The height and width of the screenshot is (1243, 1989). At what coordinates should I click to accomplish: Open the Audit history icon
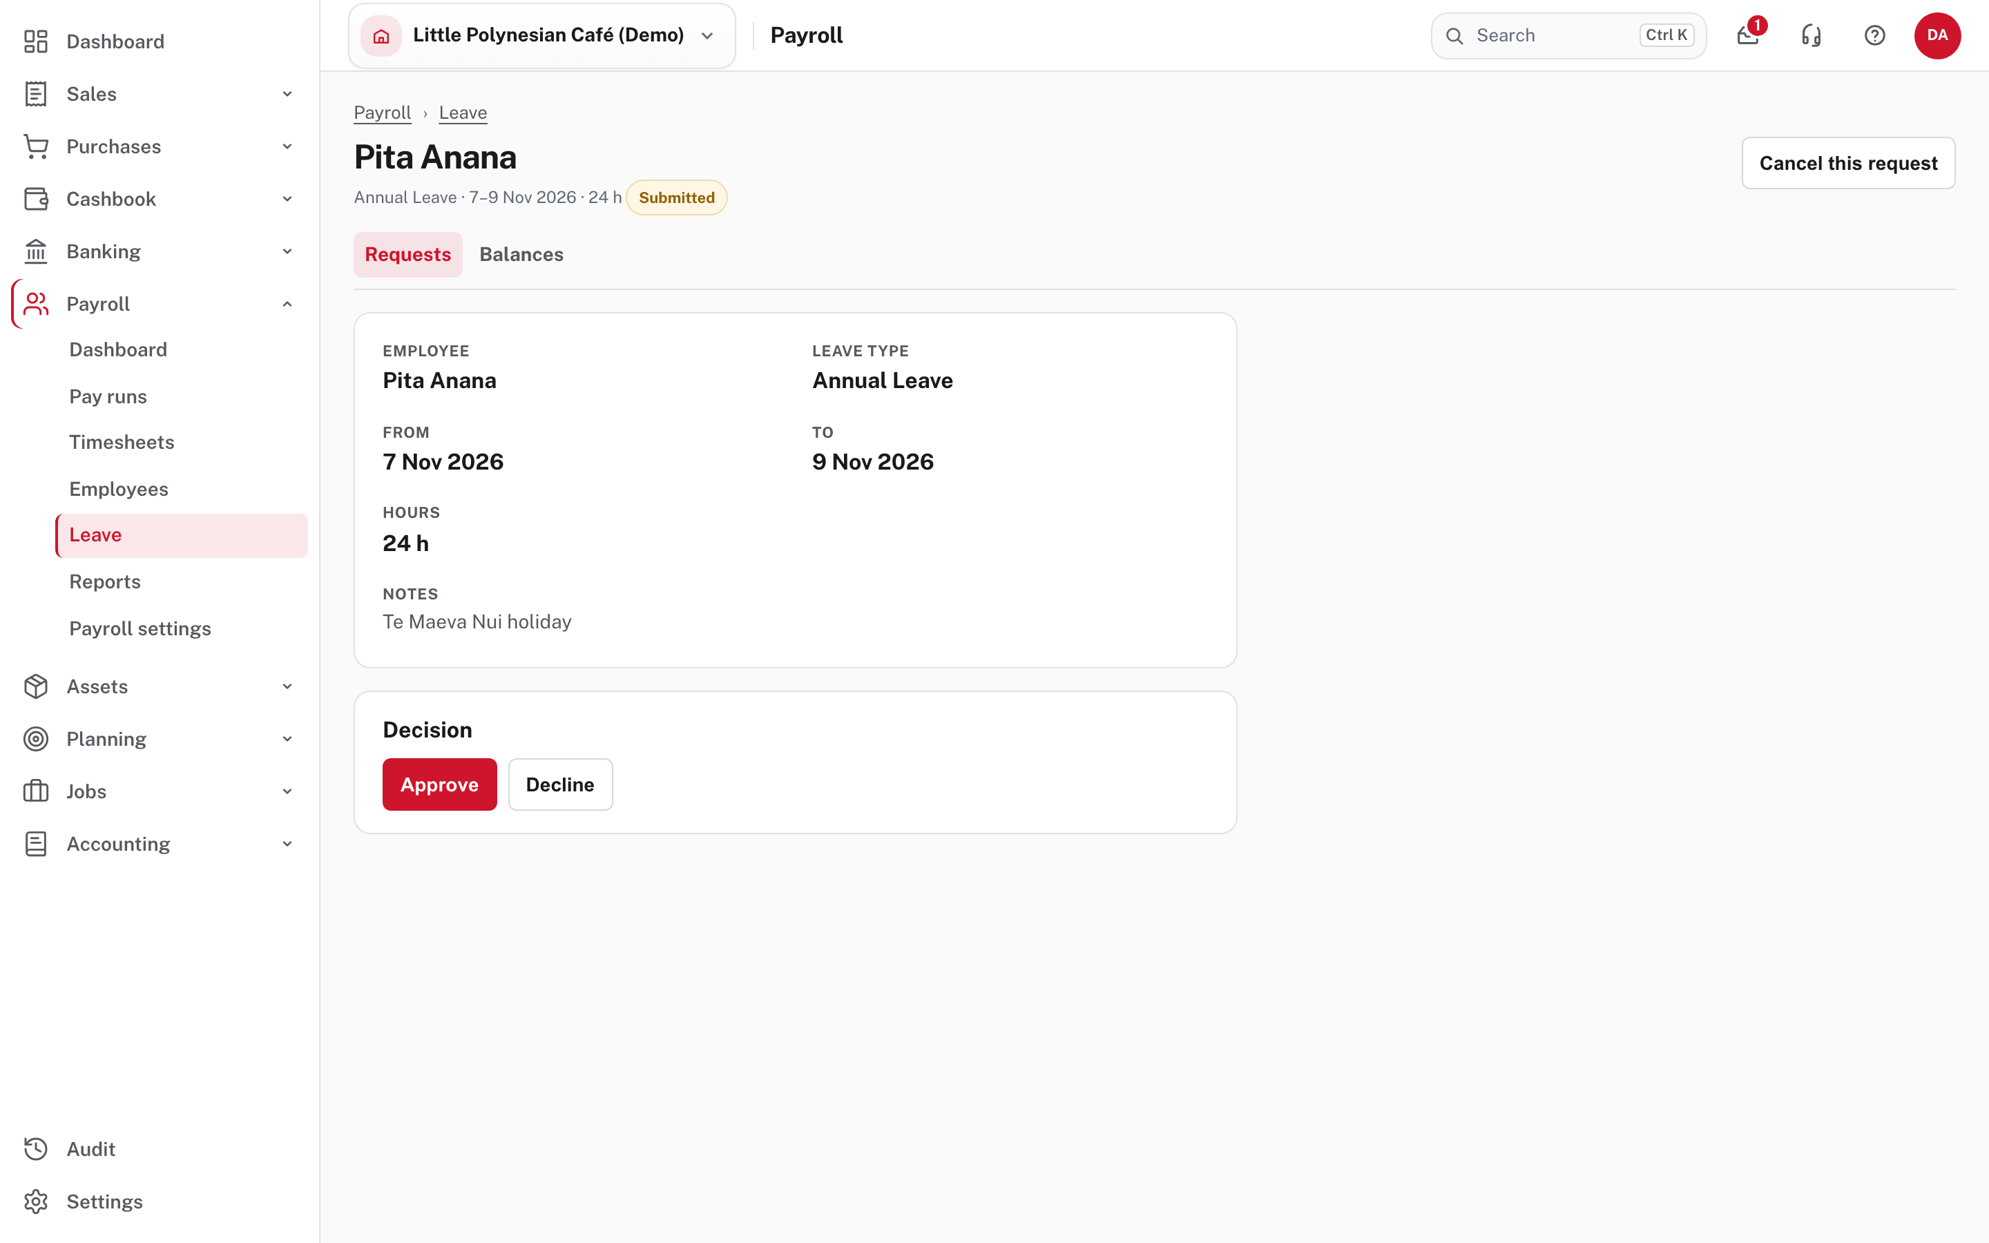[x=35, y=1149]
